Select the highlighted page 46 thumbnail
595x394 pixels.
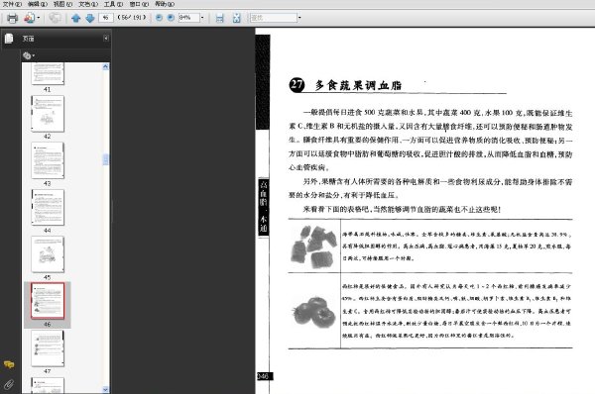(48, 301)
